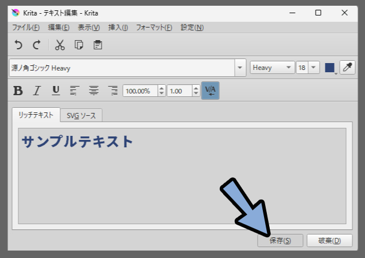Pick a color with the eyedropper icon
This screenshot has width=365, height=258.
347,68
